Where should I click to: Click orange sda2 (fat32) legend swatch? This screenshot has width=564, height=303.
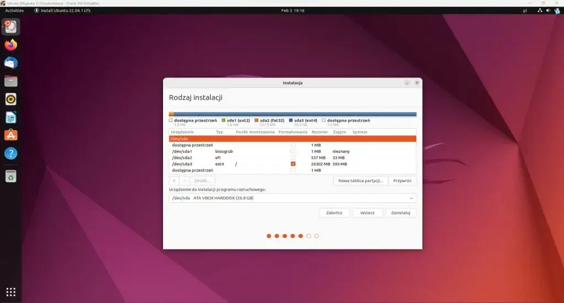[257, 120]
